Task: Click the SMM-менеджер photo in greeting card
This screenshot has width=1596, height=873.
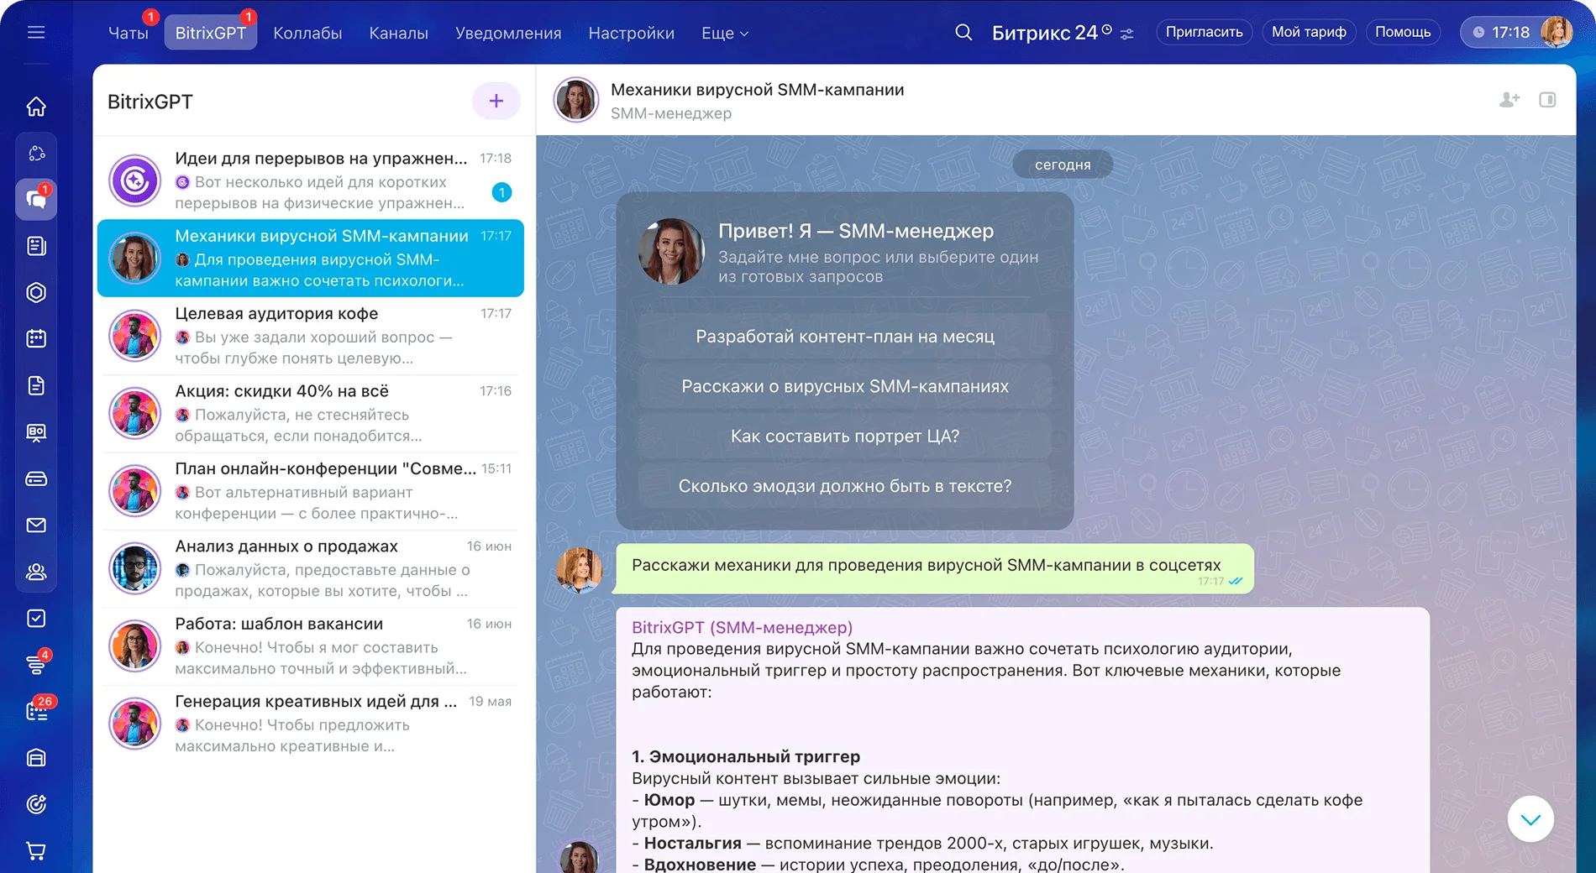Action: [x=671, y=252]
